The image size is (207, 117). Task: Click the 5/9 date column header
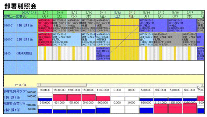pyautogui.click(x=74, y=13)
